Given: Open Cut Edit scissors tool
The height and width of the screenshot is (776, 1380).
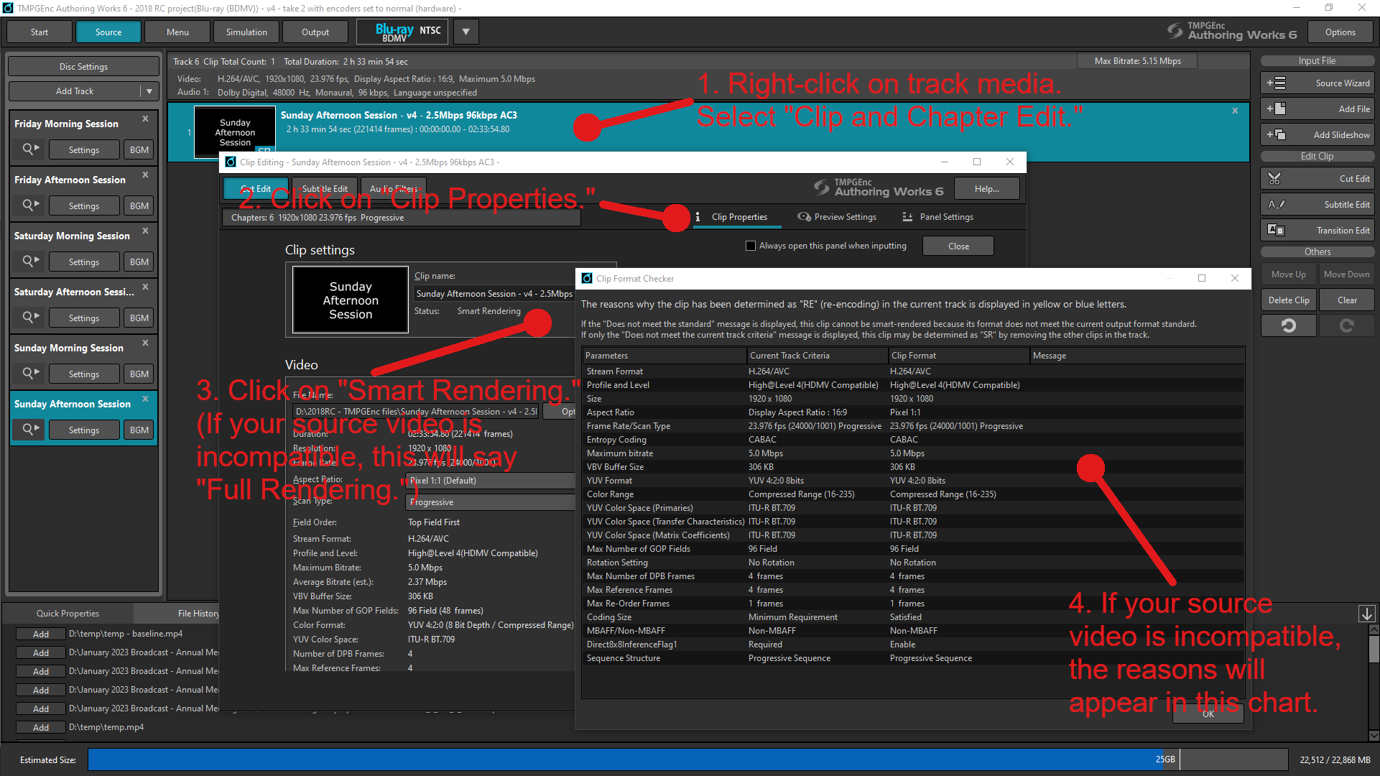Looking at the screenshot, I should click(1275, 179).
